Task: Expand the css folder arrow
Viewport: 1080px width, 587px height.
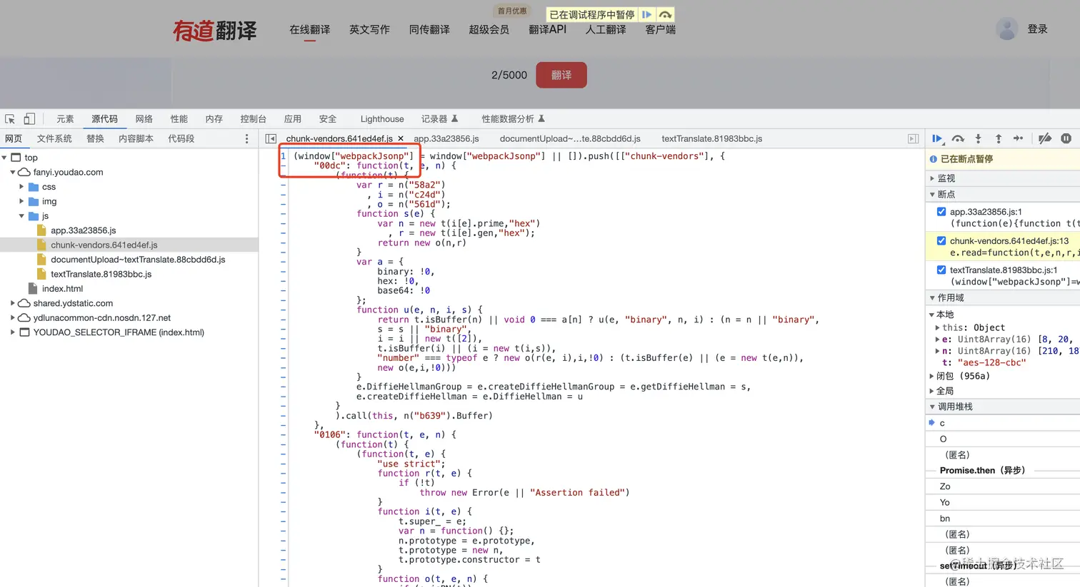Action: tap(21, 187)
